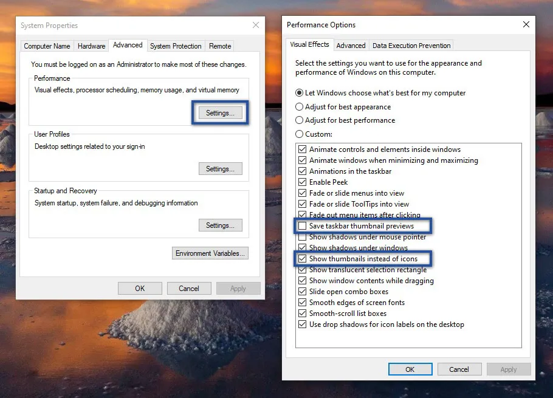Switch to the Computer Name tab
The height and width of the screenshot is (398, 553).
click(x=47, y=46)
